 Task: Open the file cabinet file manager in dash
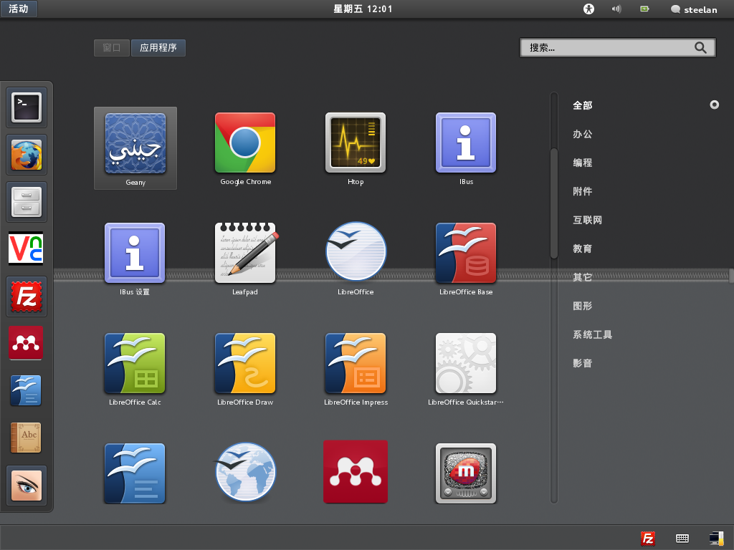click(x=27, y=202)
